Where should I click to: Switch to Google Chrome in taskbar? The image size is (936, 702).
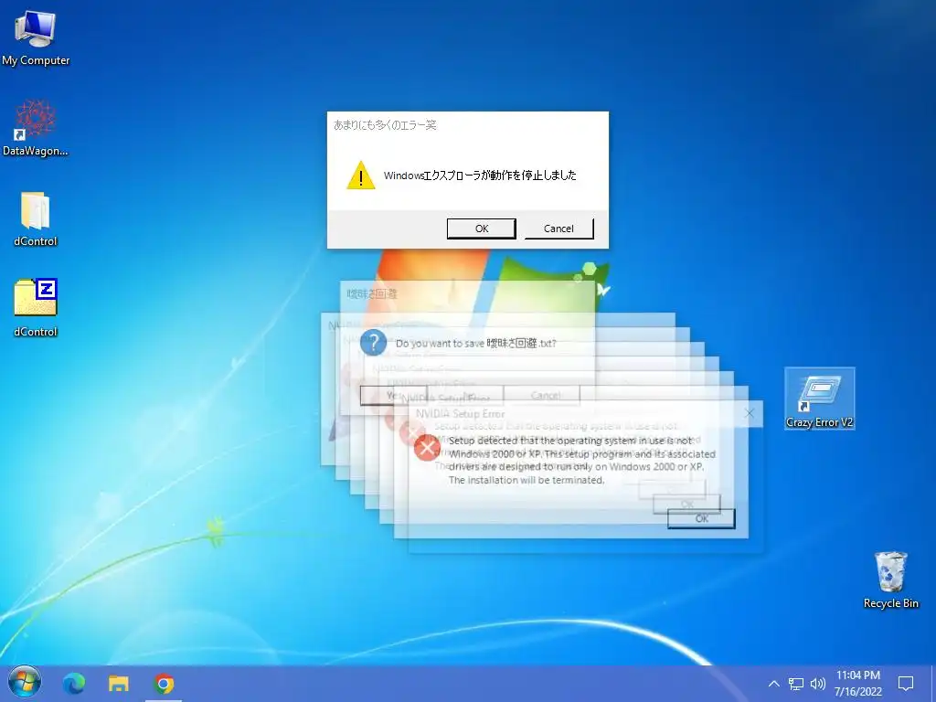pyautogui.click(x=164, y=684)
